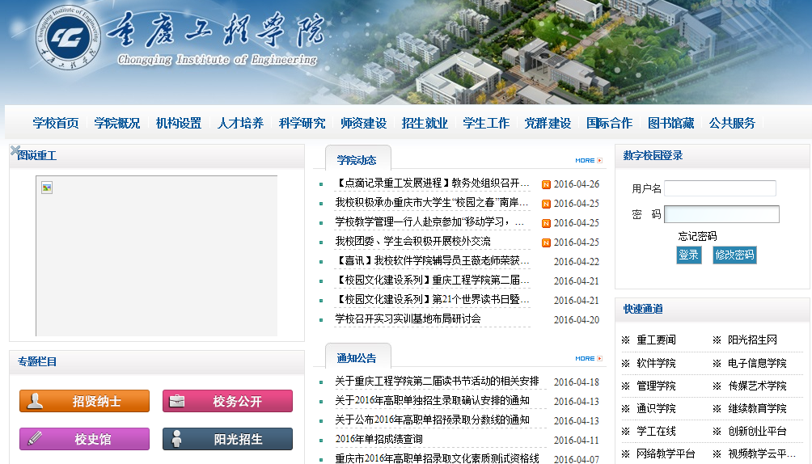Open 学院概况 menu item
This screenshot has width=812, height=464.
pos(117,123)
